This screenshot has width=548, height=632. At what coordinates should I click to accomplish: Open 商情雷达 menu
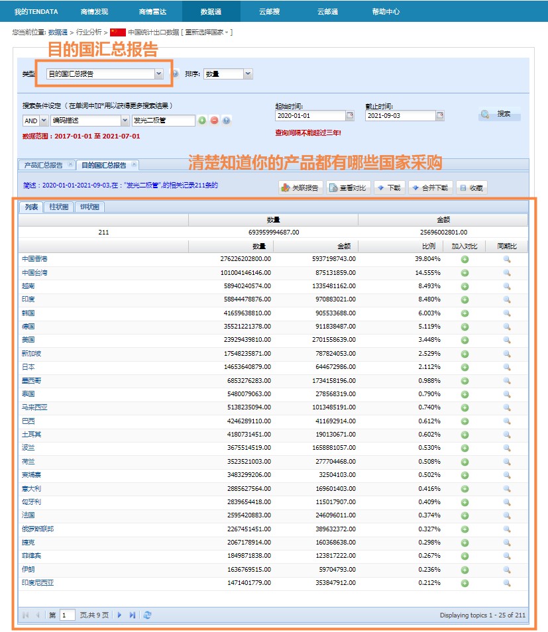(153, 11)
